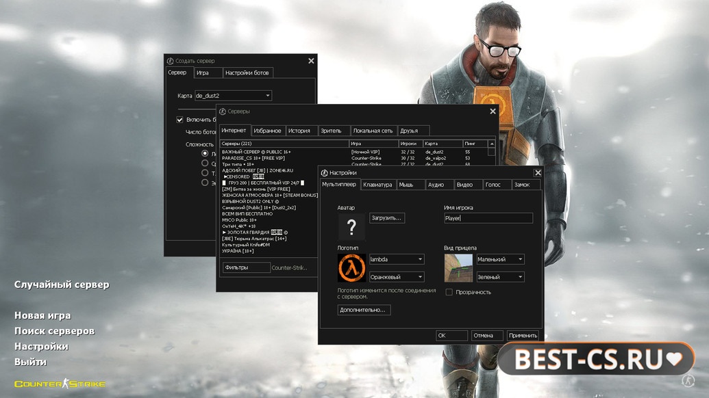Open the Игра tab in Создать сервер

pos(208,72)
